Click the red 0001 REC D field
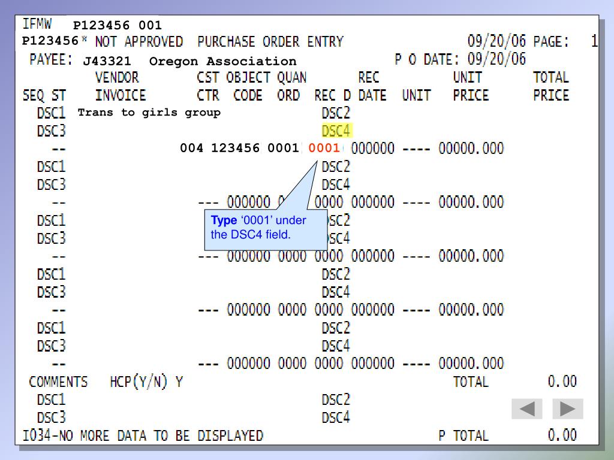The width and height of the screenshot is (614, 460). pos(324,149)
